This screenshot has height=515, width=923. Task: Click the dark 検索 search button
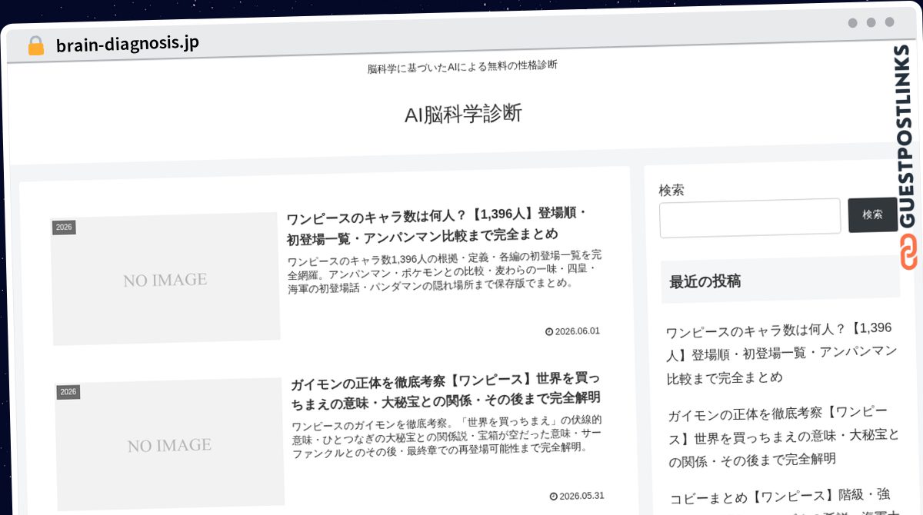pos(873,214)
